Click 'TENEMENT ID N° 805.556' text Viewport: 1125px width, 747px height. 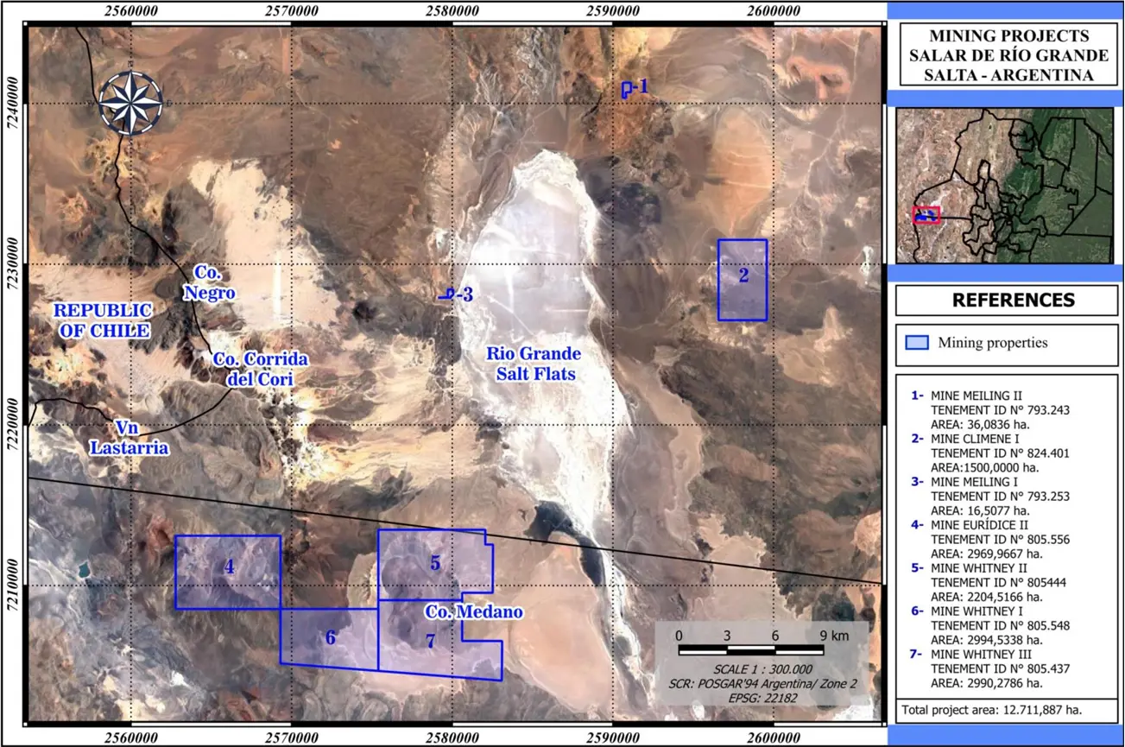[1000, 539]
